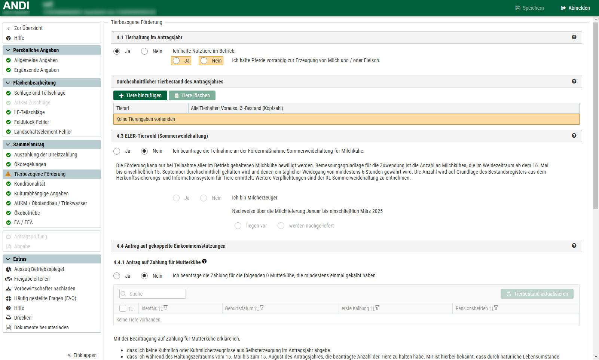Screen dimensions: 599x360
Task: Collapse the Extras section
Action: [x=8, y=259]
